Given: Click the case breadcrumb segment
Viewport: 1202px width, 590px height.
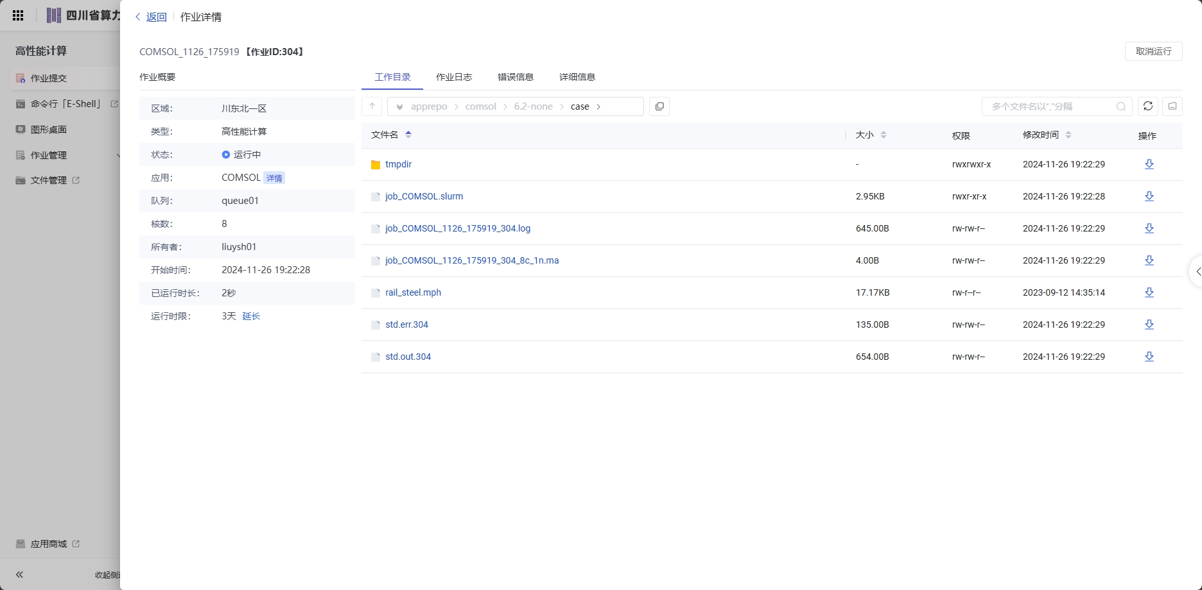Looking at the screenshot, I should pyautogui.click(x=580, y=106).
